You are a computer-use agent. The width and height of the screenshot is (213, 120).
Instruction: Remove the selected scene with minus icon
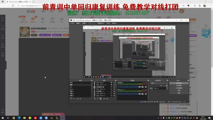pyautogui.click(x=74, y=99)
